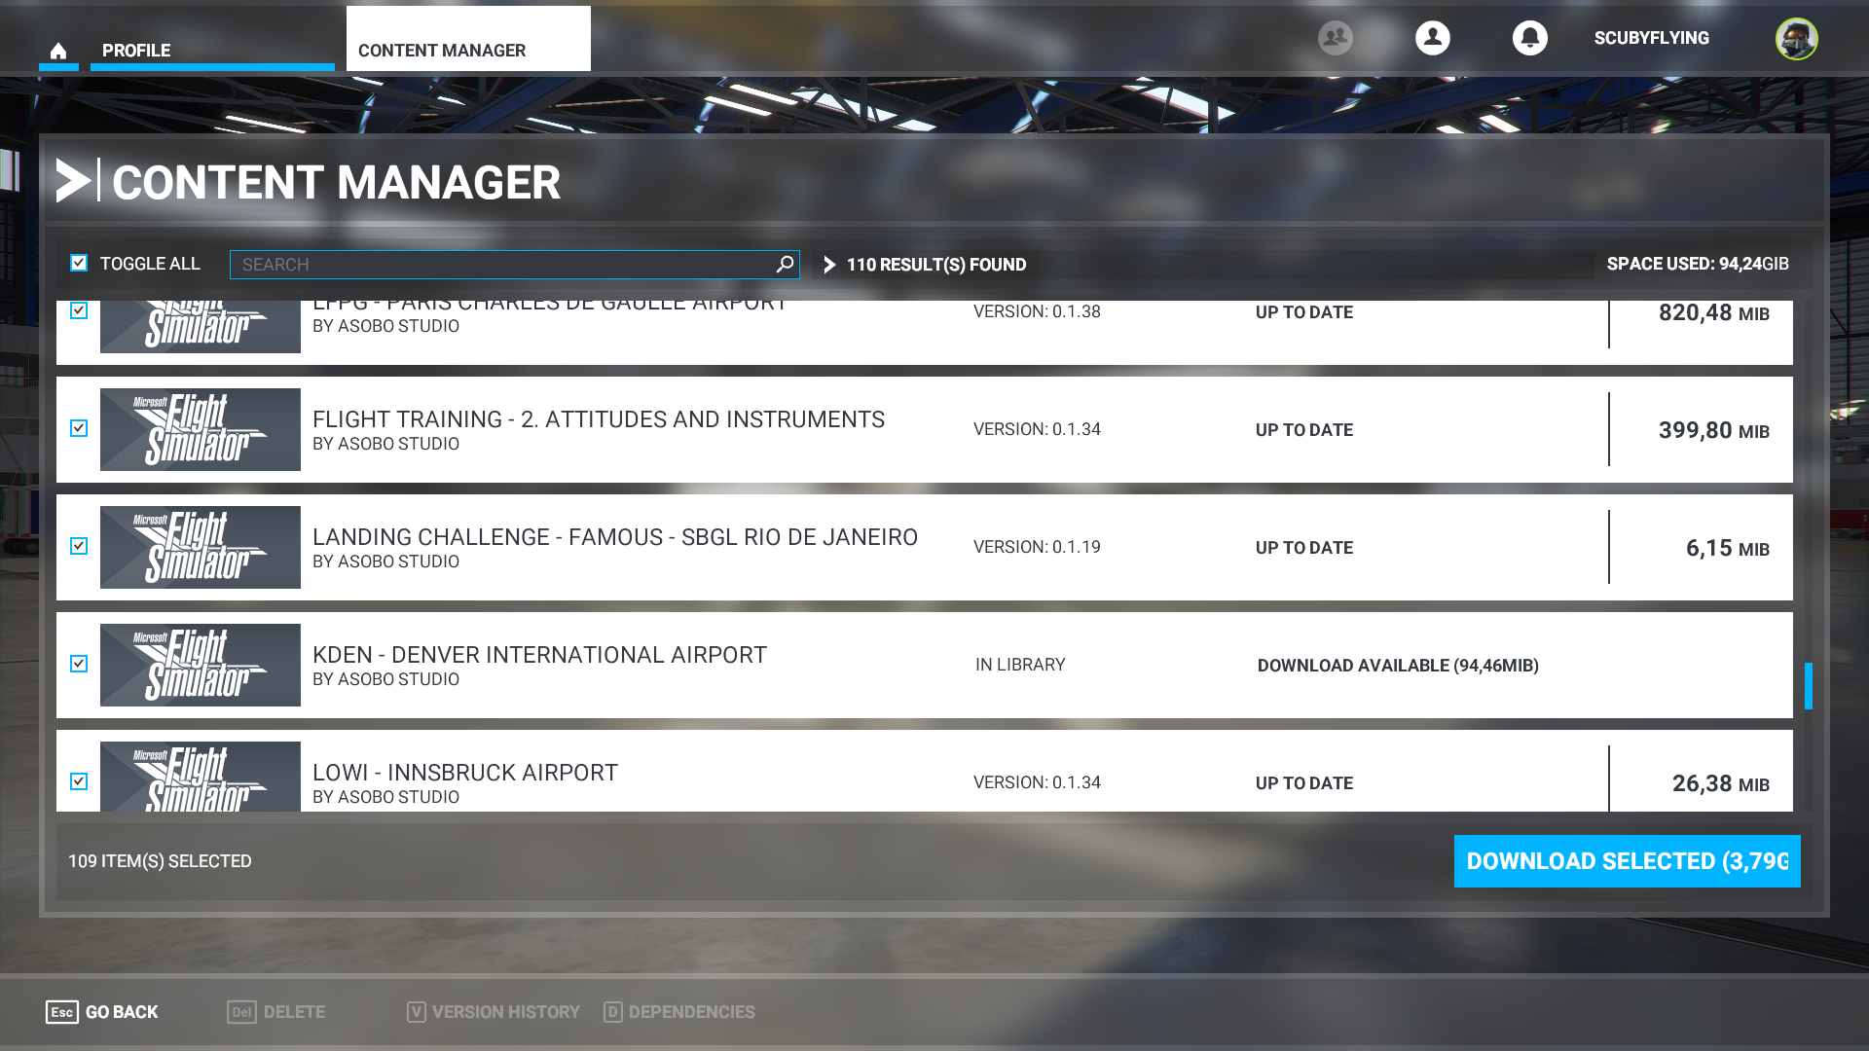Screen dimensions: 1869x1051
Task: Click the SCUBYFLYING username
Action: pos(1651,38)
